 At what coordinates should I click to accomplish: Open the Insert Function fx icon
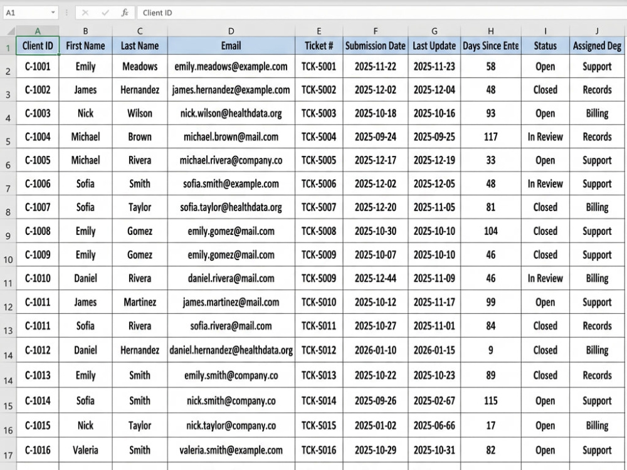pos(125,13)
